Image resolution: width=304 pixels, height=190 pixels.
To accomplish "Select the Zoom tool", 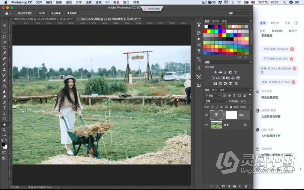I will (x=4, y=130).
